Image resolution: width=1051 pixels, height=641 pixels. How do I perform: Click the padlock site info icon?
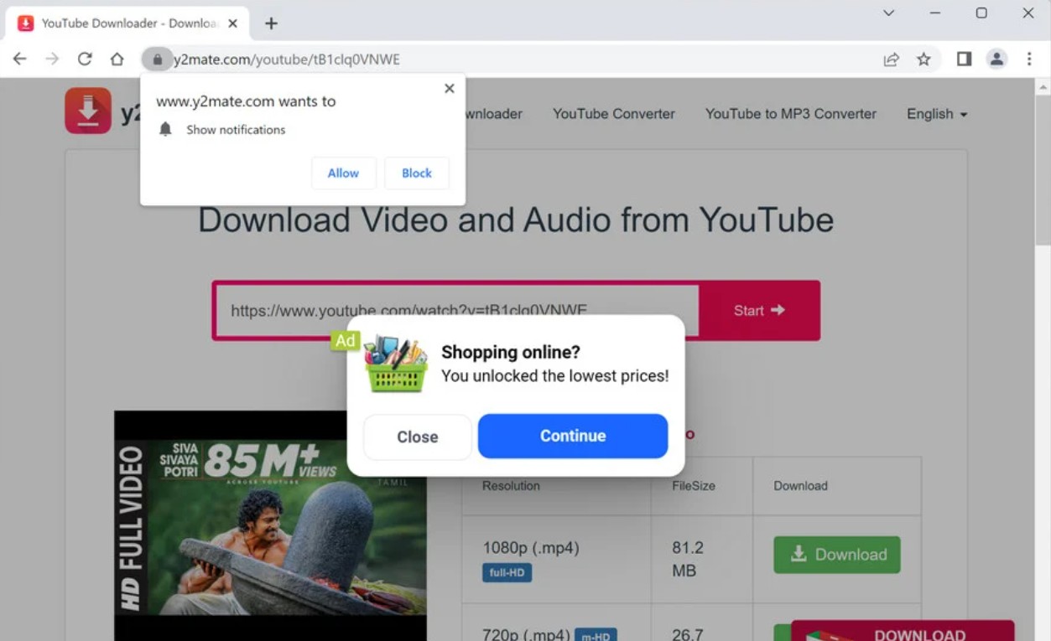point(157,59)
